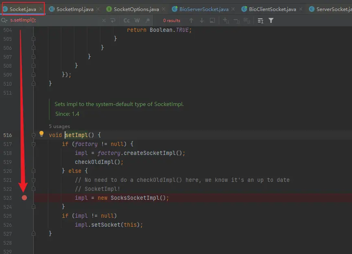This screenshot has height=254, width=352.
Task: Click fold end marker at line 509
Action: point(33,75)
